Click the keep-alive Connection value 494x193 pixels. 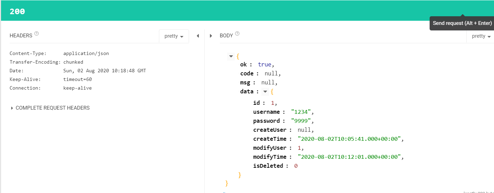point(78,88)
